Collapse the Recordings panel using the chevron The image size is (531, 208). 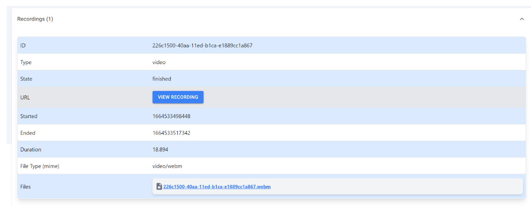tap(521, 19)
